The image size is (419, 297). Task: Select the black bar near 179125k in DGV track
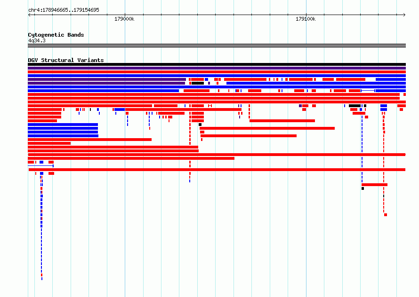click(355, 106)
